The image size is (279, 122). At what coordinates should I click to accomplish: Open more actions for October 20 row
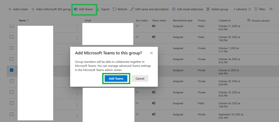[77, 38]
